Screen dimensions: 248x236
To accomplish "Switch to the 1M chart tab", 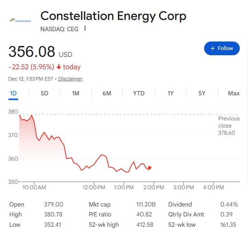I will tap(76, 93).
